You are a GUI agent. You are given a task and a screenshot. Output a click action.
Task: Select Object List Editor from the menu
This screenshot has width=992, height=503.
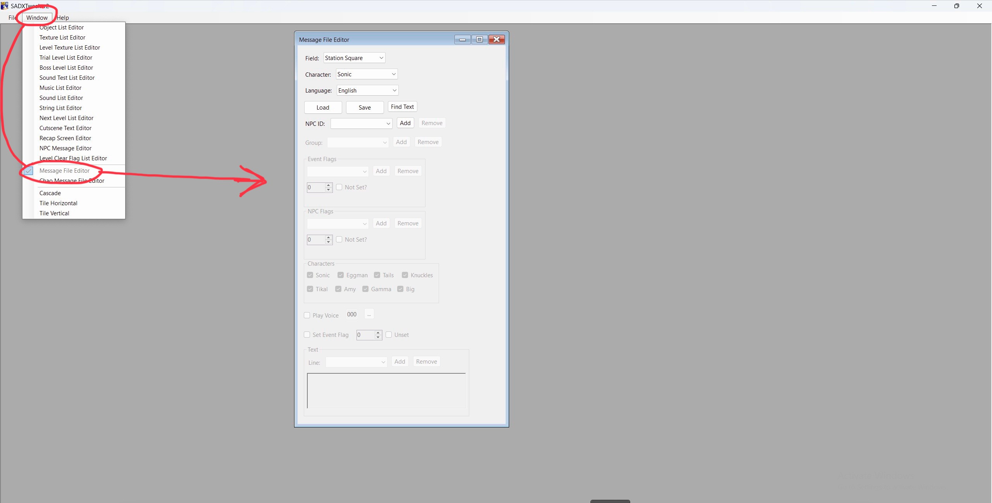click(x=62, y=27)
